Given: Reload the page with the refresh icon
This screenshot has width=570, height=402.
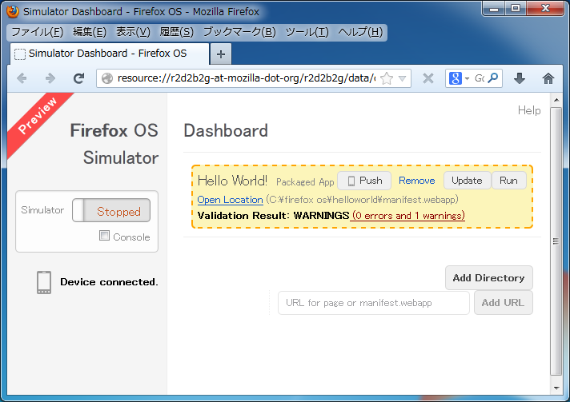Looking at the screenshot, I should [x=78, y=78].
